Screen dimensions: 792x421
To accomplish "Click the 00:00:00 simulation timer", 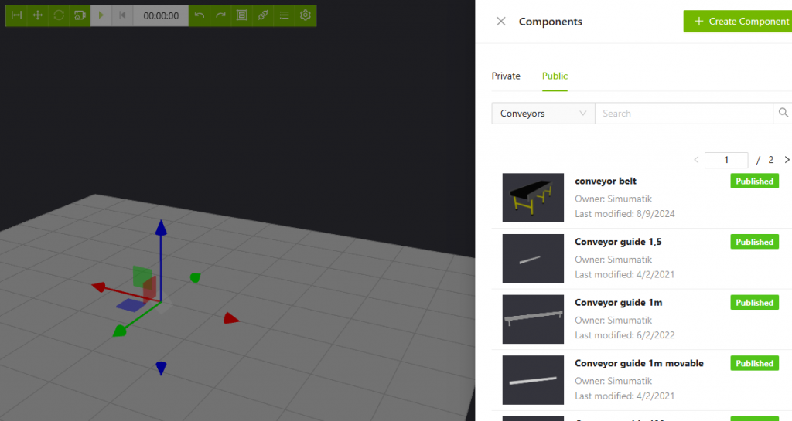I will coord(161,15).
